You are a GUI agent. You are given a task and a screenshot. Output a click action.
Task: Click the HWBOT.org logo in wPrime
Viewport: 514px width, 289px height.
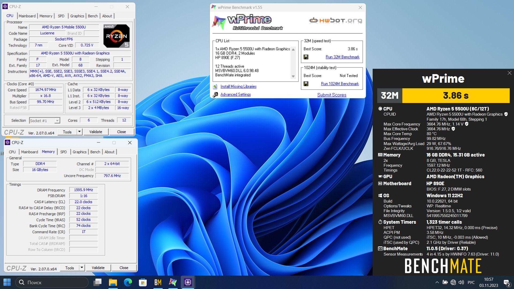(x=335, y=20)
